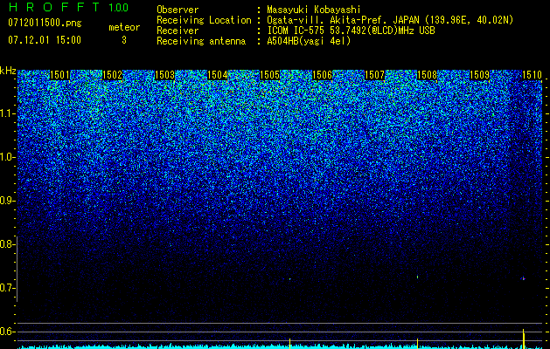Click the 1509 time marker
The width and height of the screenshot is (550, 349).
click(479, 75)
